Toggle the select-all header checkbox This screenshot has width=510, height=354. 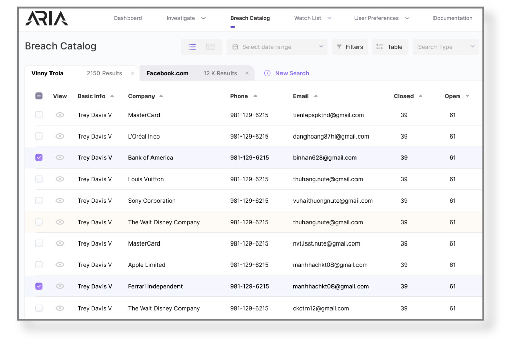(39, 96)
